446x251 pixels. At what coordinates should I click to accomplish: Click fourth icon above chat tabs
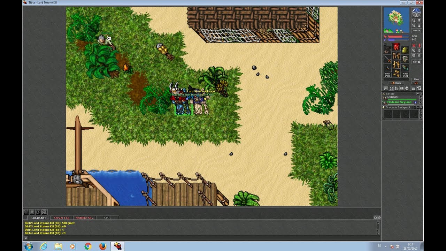click(x=44, y=212)
